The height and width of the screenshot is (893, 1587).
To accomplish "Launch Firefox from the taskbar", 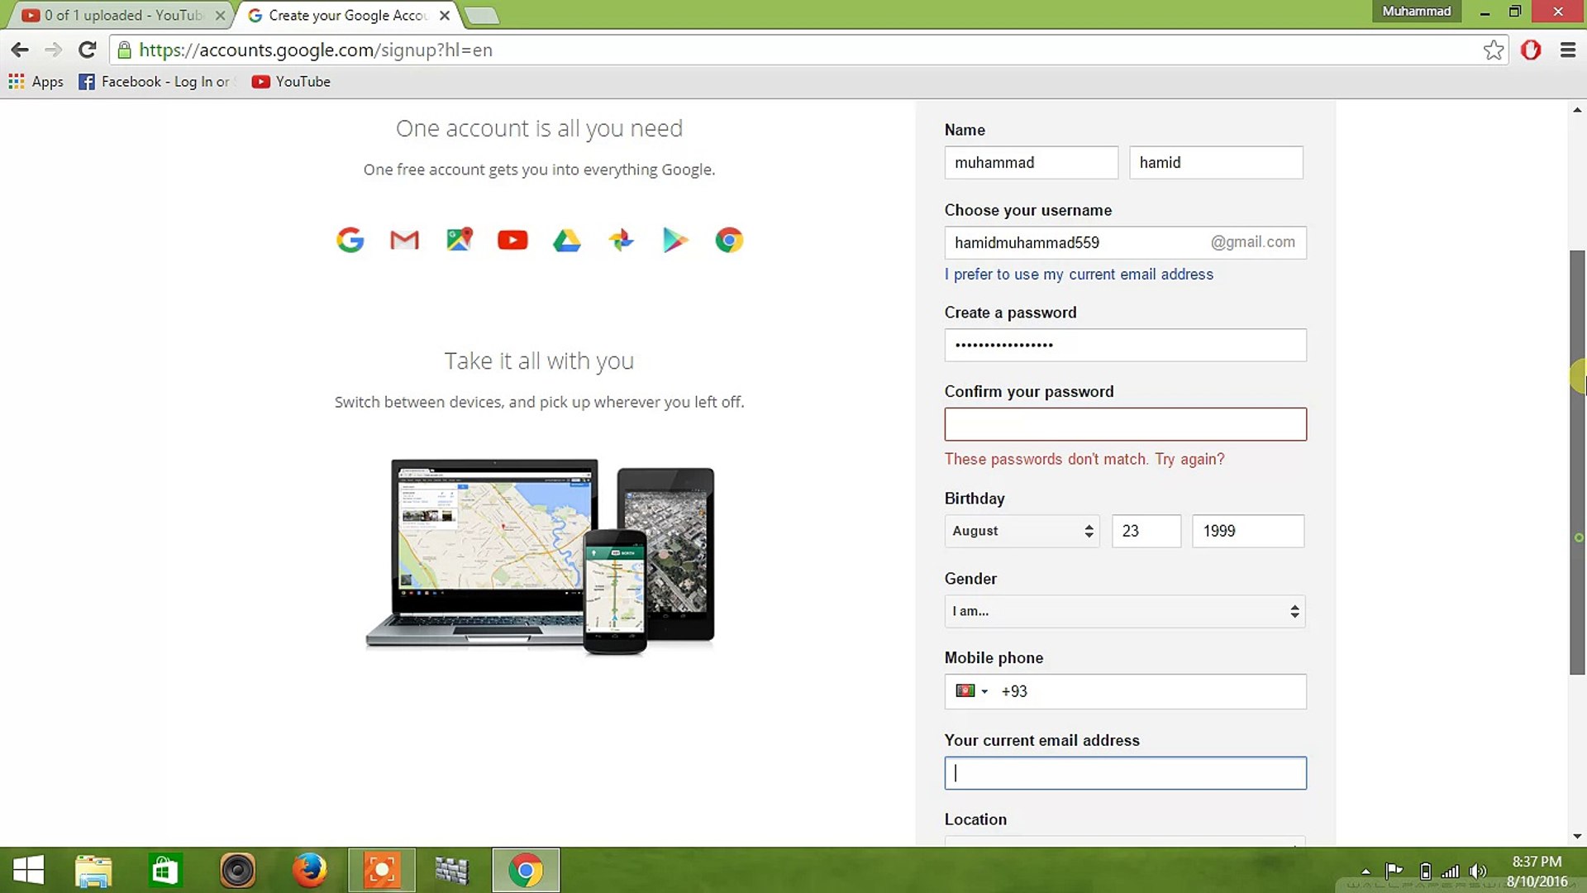I will tap(310, 870).
